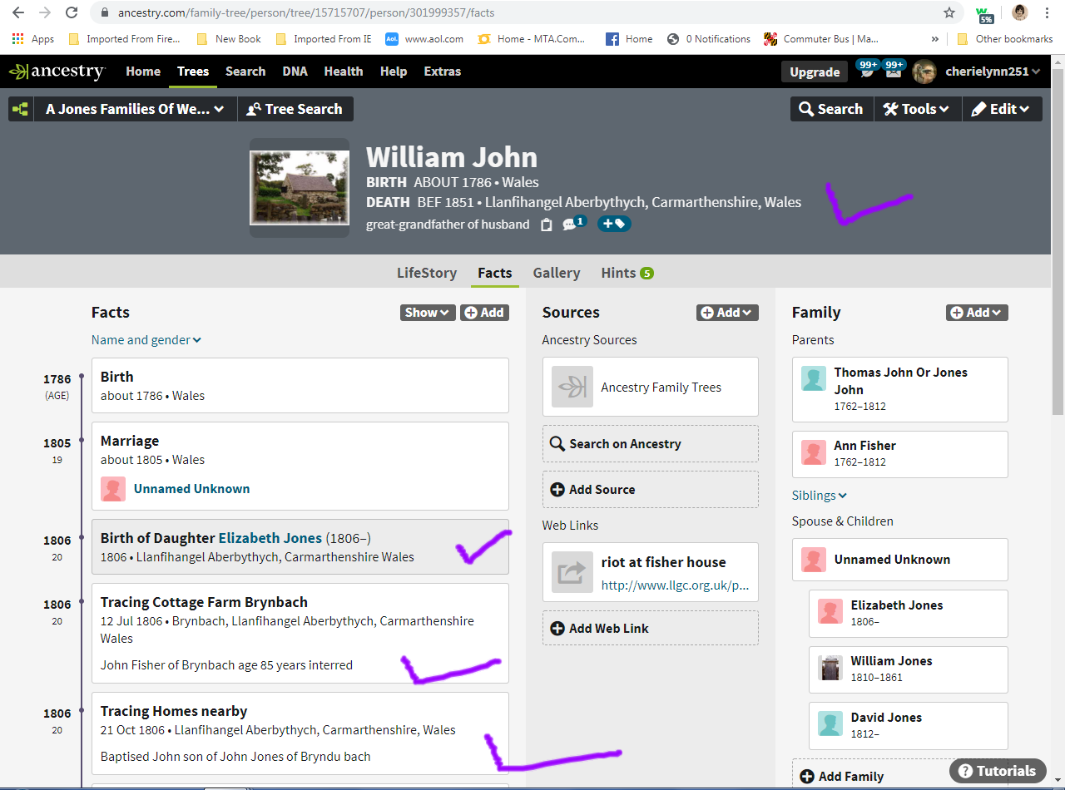Click the add tag icon in profile header
Screen dimensions: 1065x790
coord(614,224)
